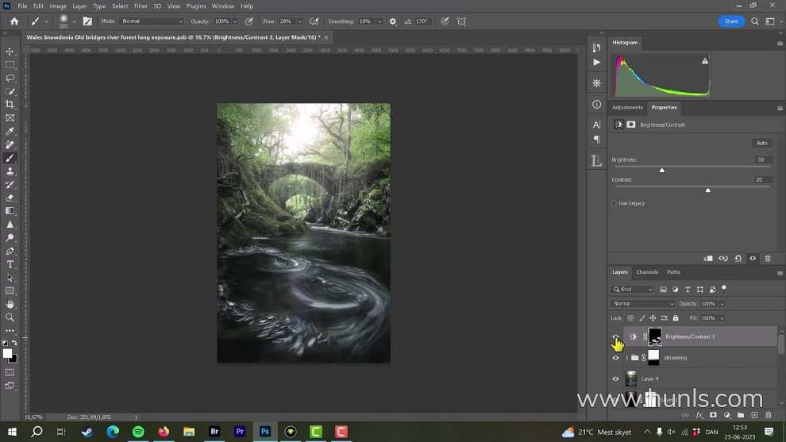786x442 pixels.
Task: Reset Brightness/Contrast to adjustment defaults
Action: pyautogui.click(x=738, y=259)
